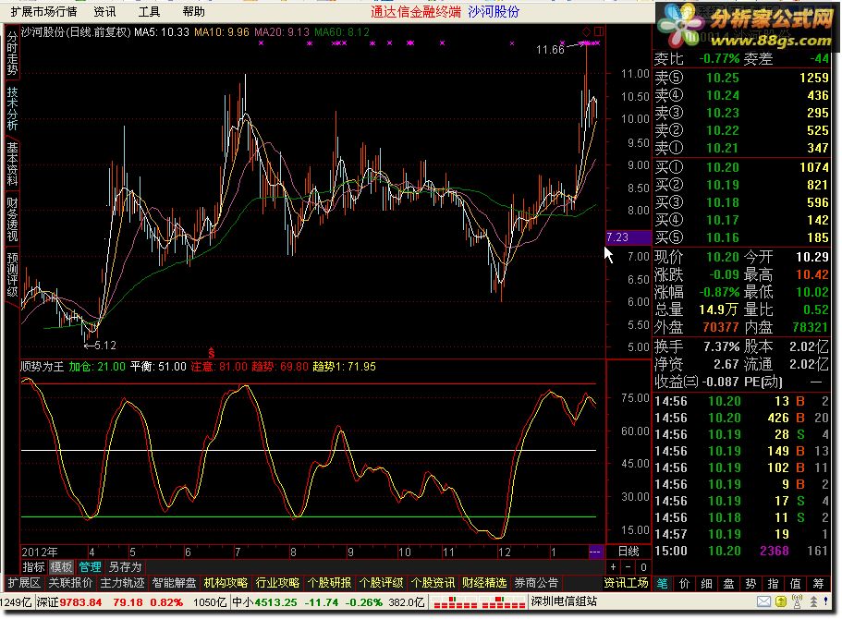The image size is (842, 619).
Task: Switch to the 基本资料 side tab
Action: click(x=12, y=164)
